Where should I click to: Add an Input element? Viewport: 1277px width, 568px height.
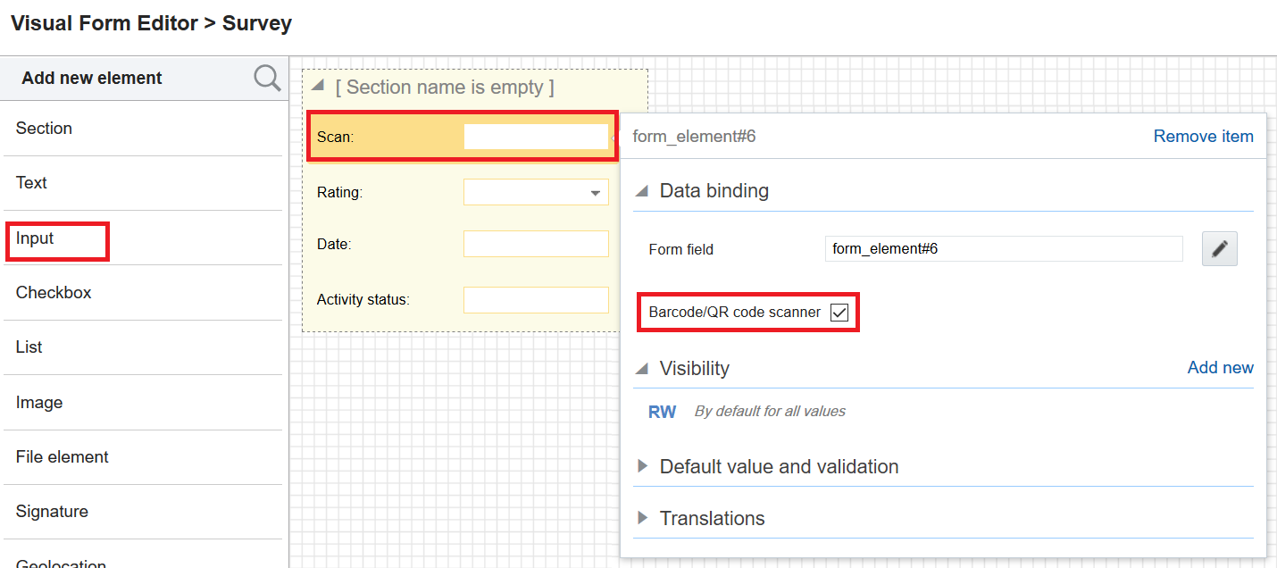pyautogui.click(x=35, y=238)
